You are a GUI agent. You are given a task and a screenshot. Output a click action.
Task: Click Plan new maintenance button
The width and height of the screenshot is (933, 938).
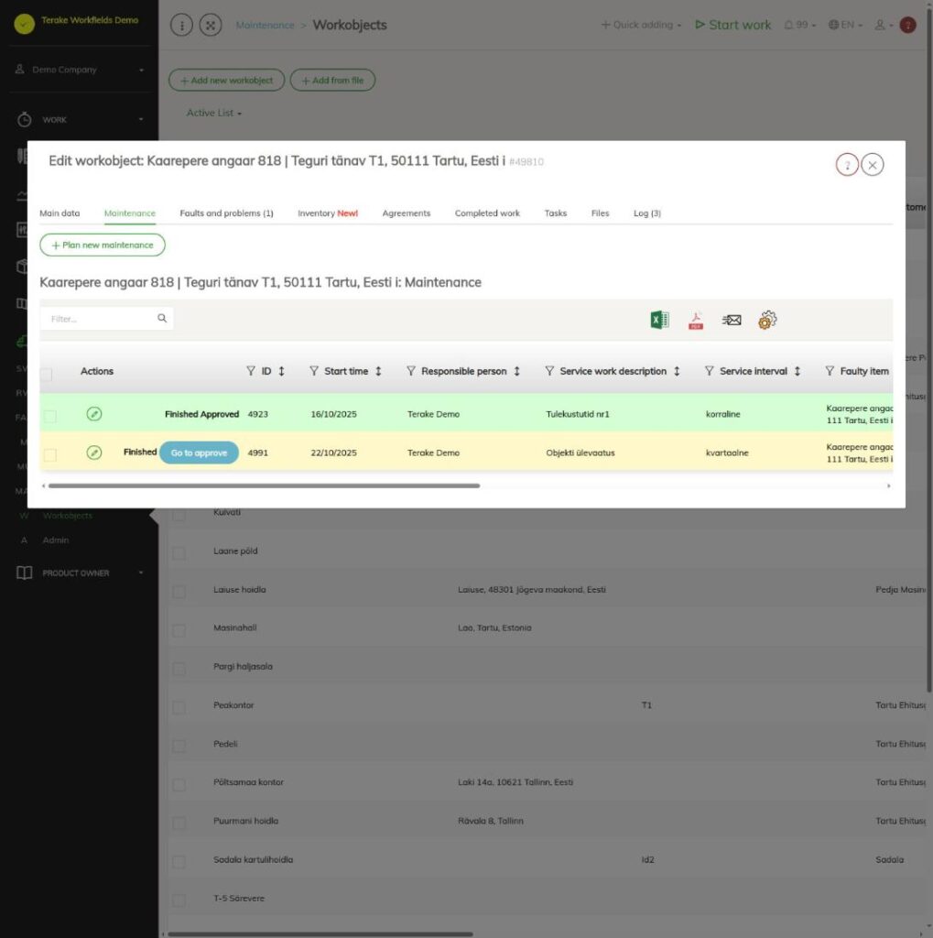[103, 245]
